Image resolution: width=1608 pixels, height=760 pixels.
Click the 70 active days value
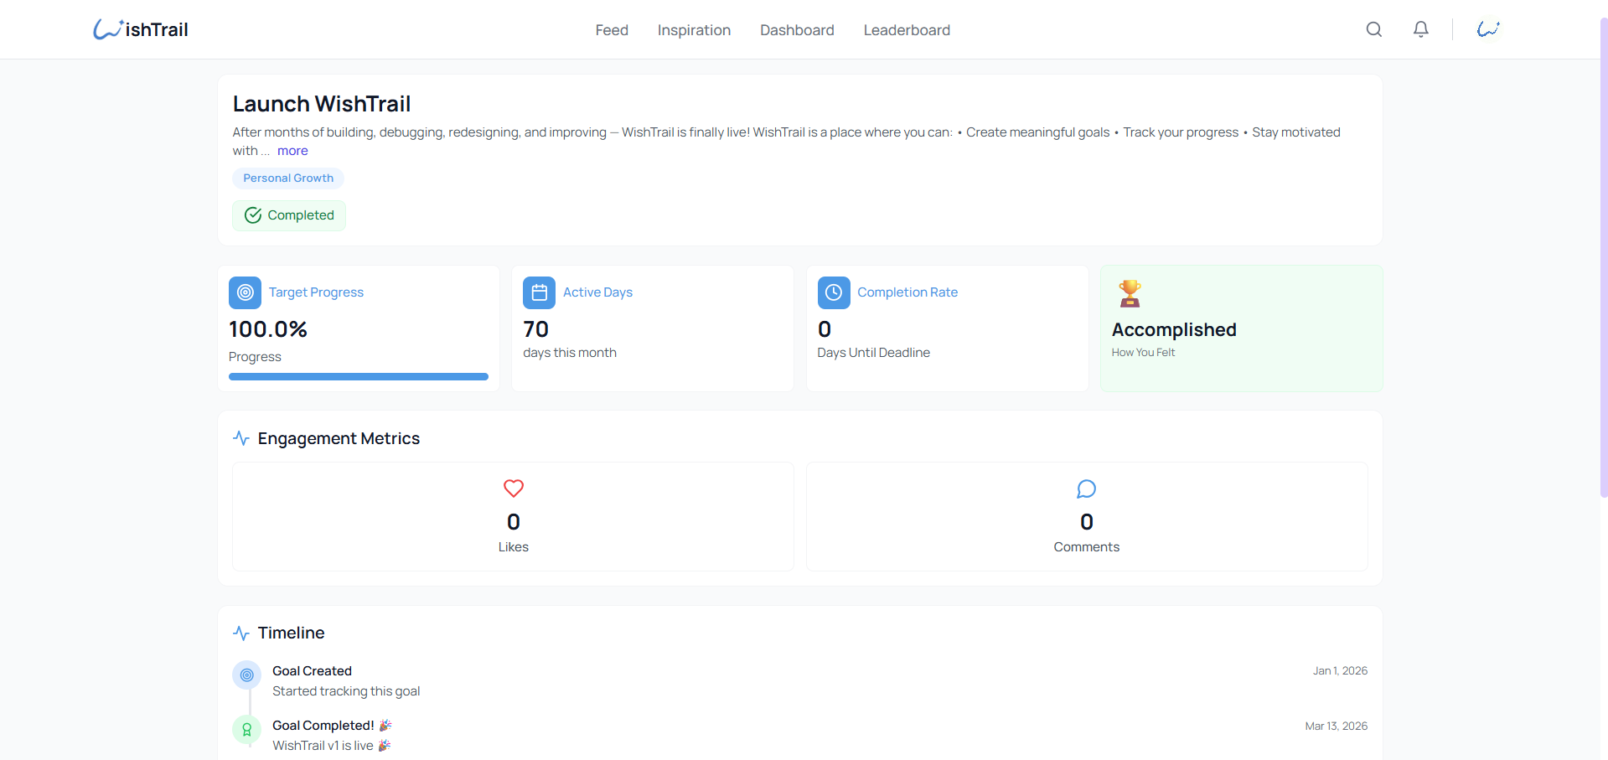click(x=536, y=329)
